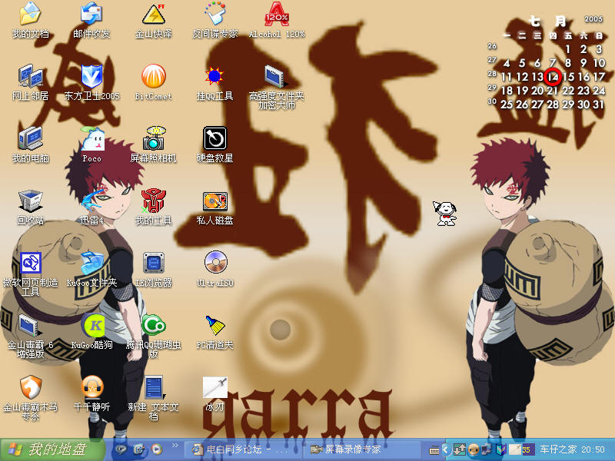The width and height of the screenshot is (615, 461).
Task: Select the 屏幕照相机 camera icon
Action: (153, 139)
